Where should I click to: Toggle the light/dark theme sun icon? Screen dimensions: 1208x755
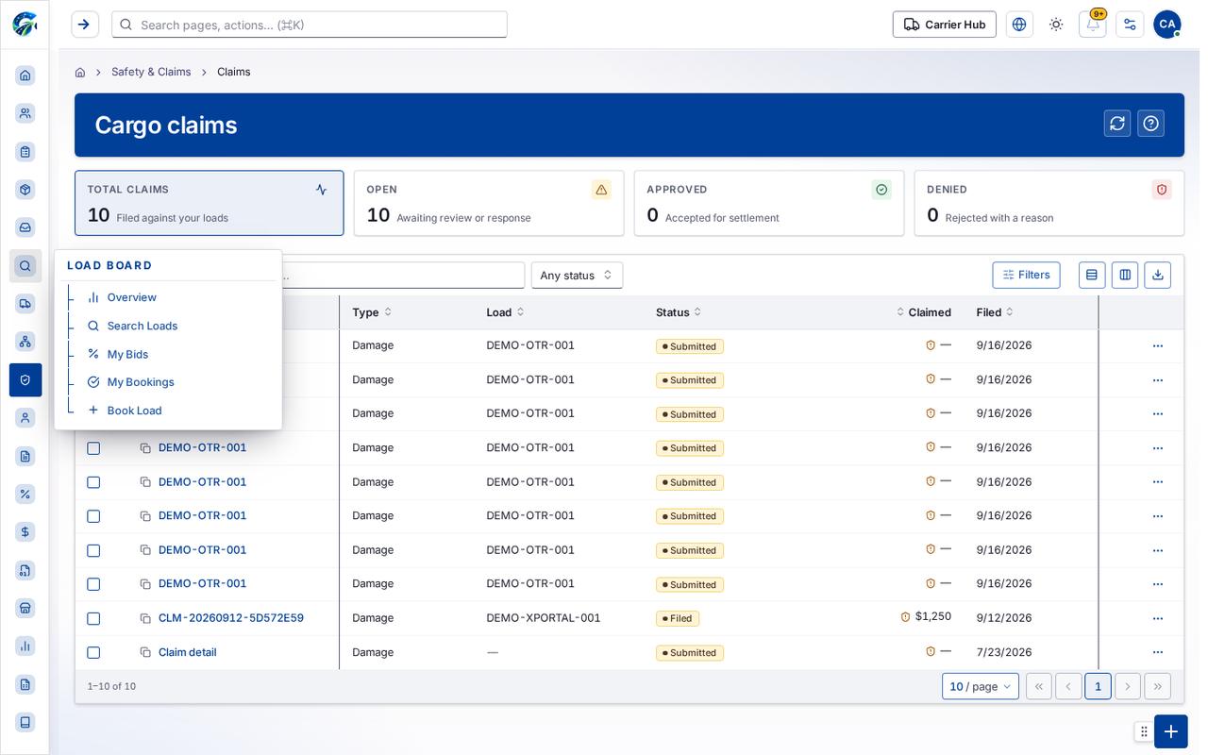(x=1056, y=25)
